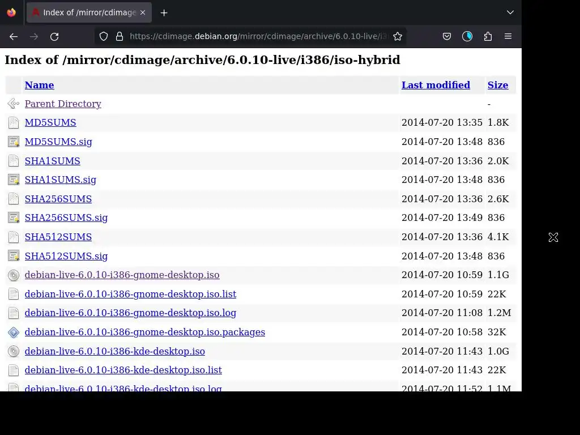The width and height of the screenshot is (580, 435).
Task: Click the gnome-desktop.iso disc icon
Action: (14, 275)
